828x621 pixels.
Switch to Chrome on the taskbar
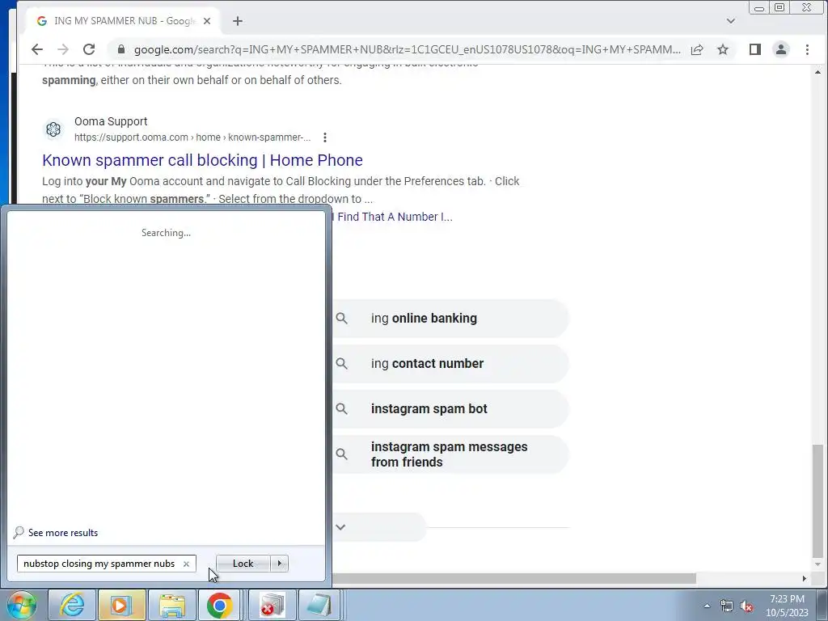[x=220, y=605]
